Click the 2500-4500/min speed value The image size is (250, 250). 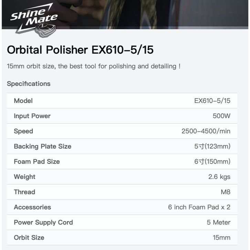206,131
